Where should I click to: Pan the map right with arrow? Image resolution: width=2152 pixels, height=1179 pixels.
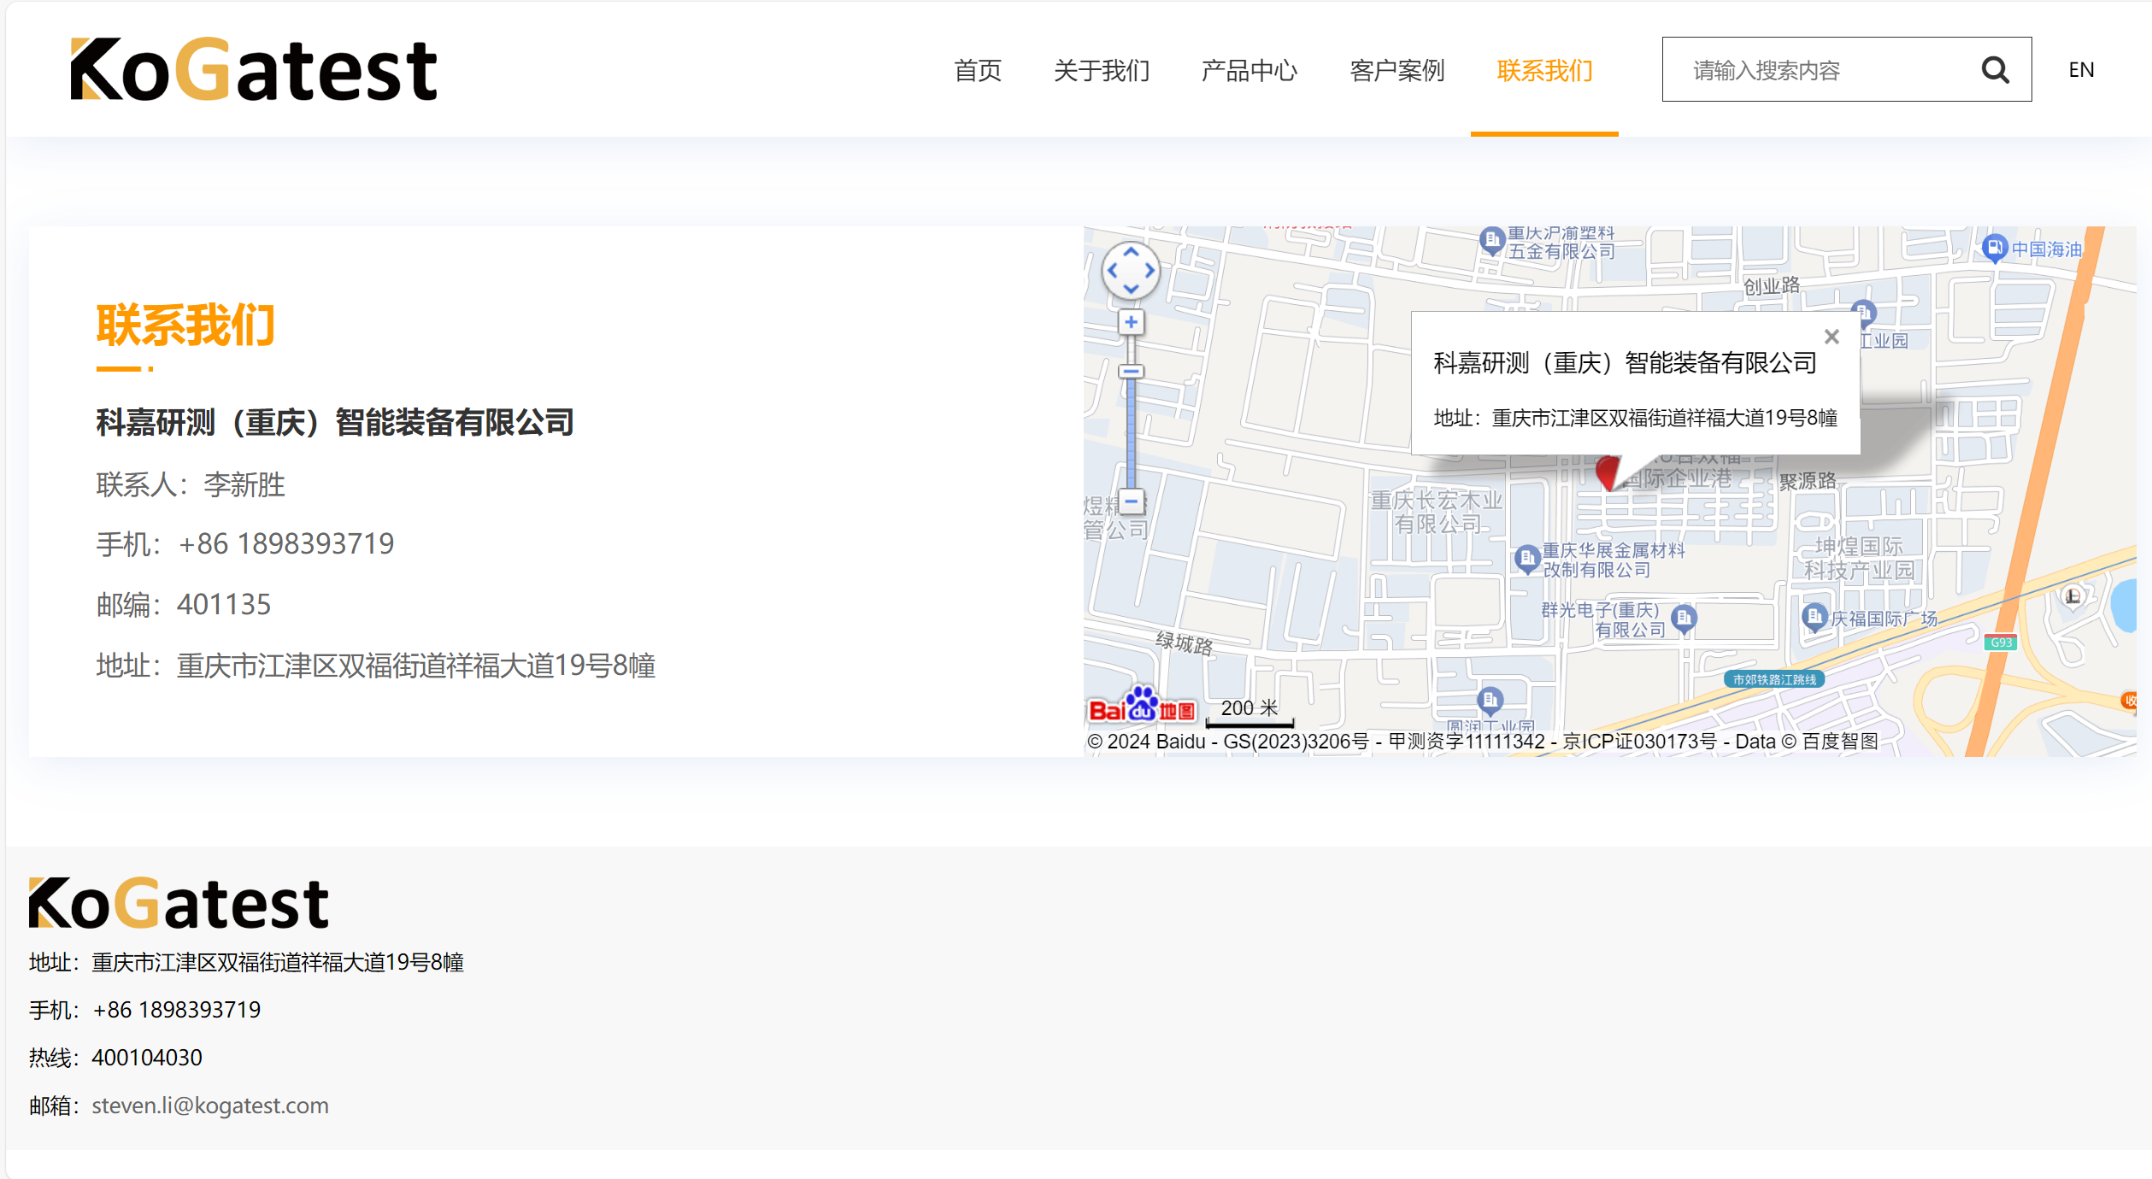[1150, 271]
